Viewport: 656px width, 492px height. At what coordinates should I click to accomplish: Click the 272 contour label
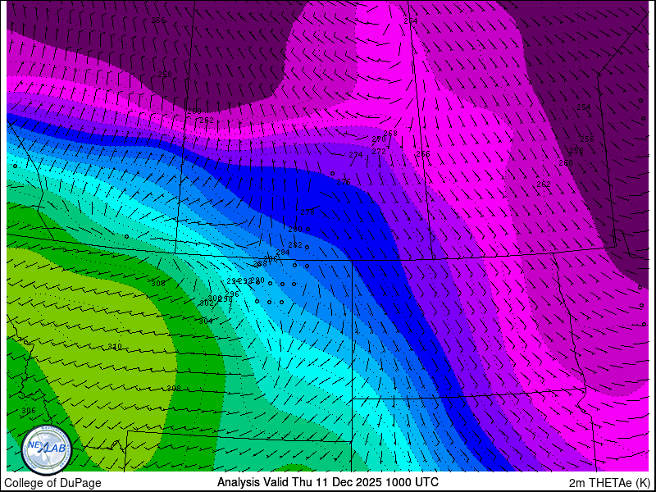[x=379, y=151]
